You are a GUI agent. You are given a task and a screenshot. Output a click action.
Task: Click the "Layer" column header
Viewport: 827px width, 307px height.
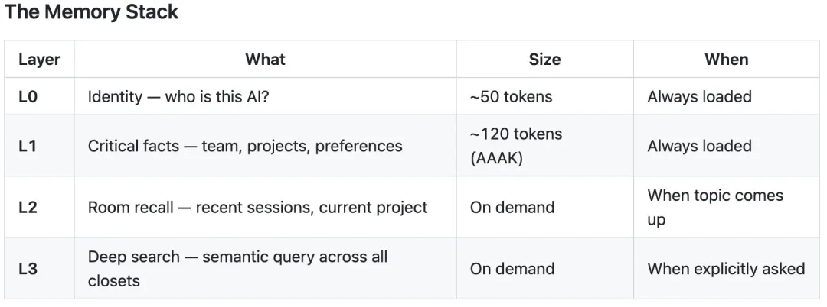39,60
